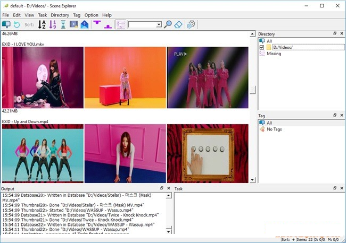Viewport: 347px width, 244px height.
Task: Select I LOVE YOU thumbnail with orange wall
Action: coord(125,77)
